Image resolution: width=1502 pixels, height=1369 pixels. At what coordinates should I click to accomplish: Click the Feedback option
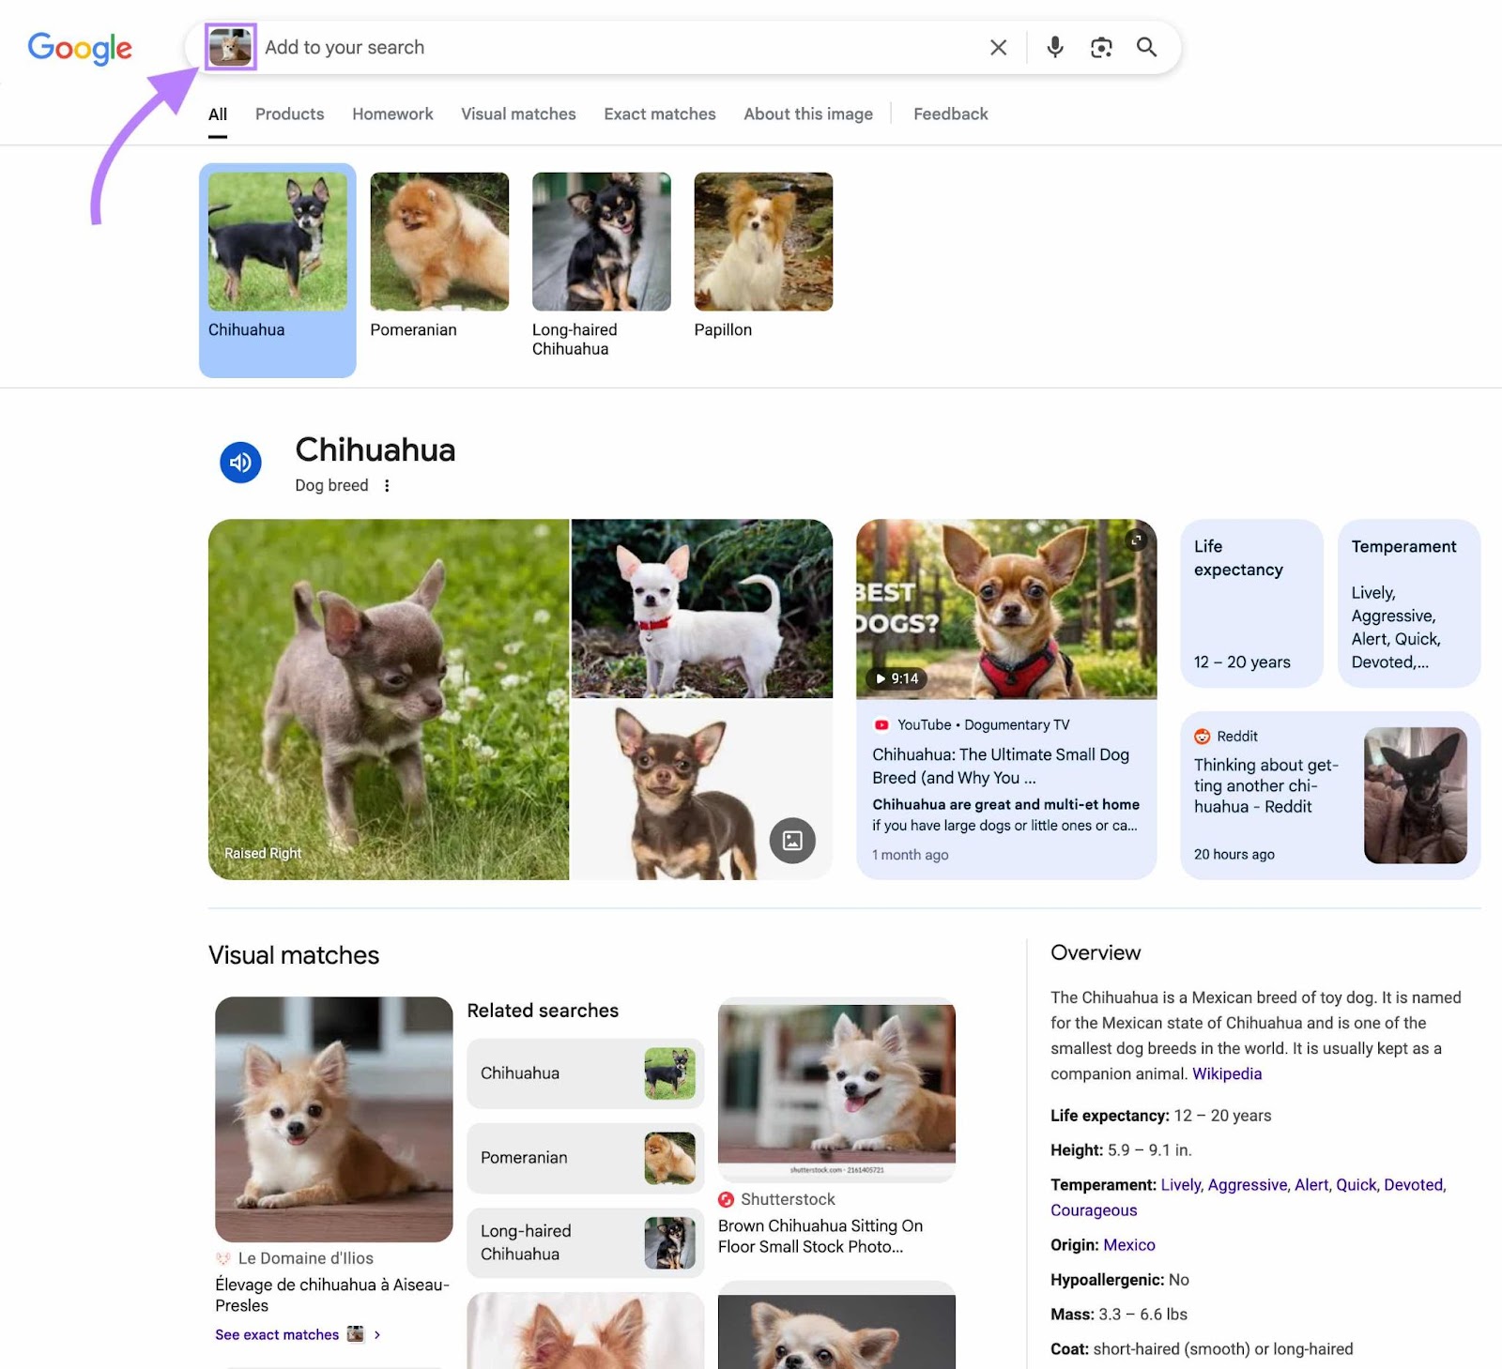(x=950, y=114)
